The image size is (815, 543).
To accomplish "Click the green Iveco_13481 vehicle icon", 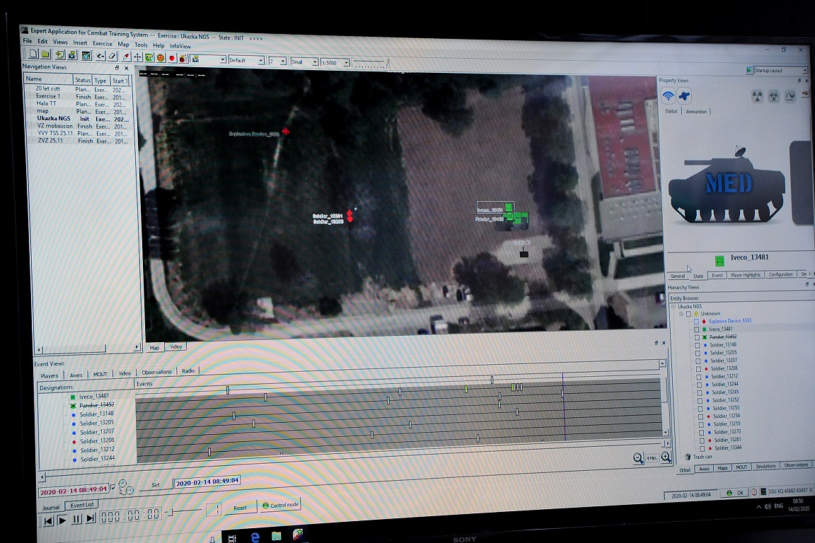I will coord(719,259).
